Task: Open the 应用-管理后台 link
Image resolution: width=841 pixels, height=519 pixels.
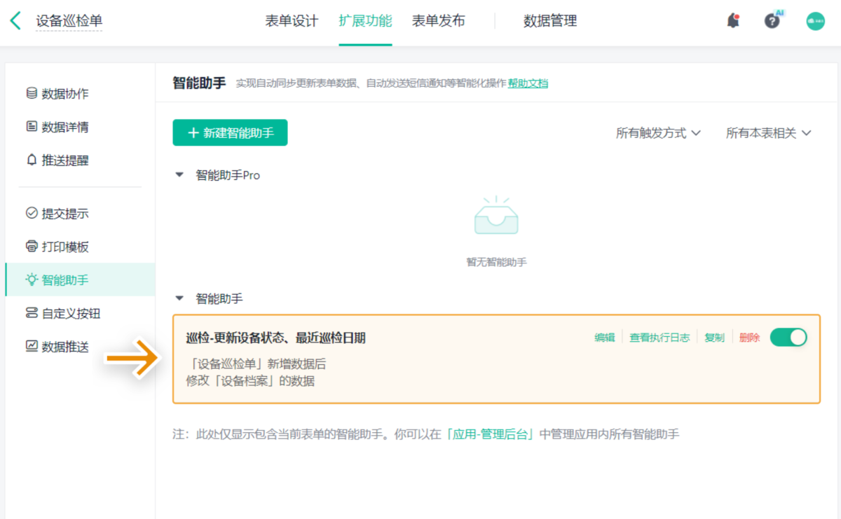Action: [491, 434]
